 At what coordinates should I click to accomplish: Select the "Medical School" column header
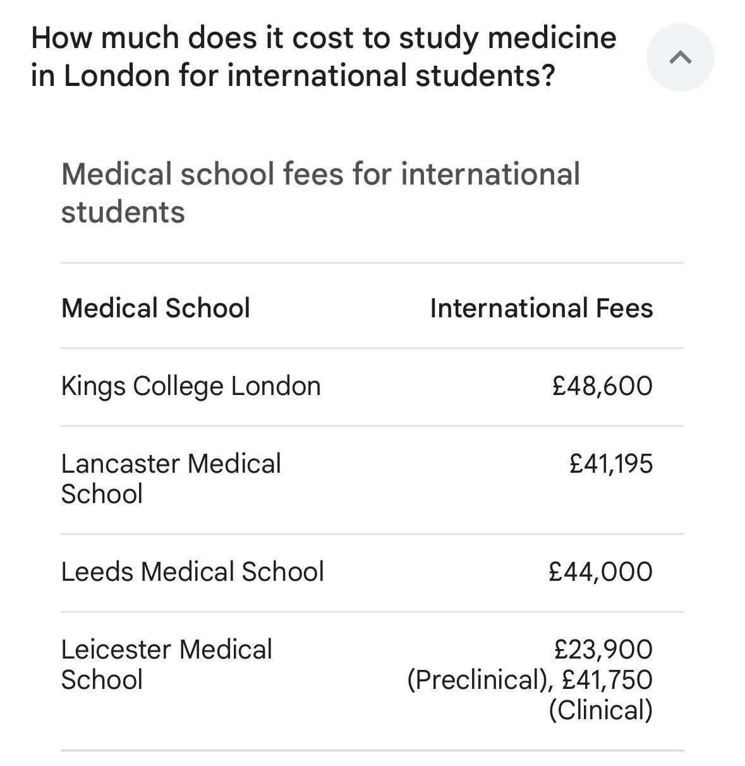tap(155, 308)
